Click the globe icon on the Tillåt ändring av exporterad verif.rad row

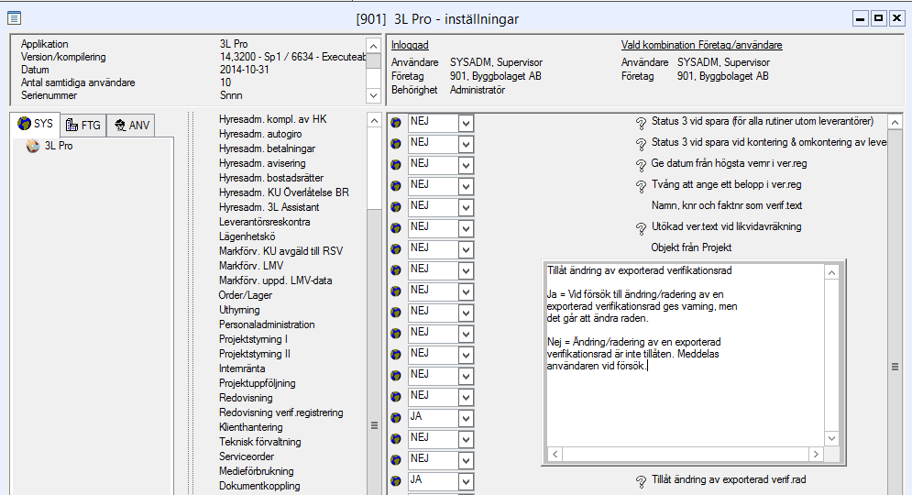(x=396, y=481)
